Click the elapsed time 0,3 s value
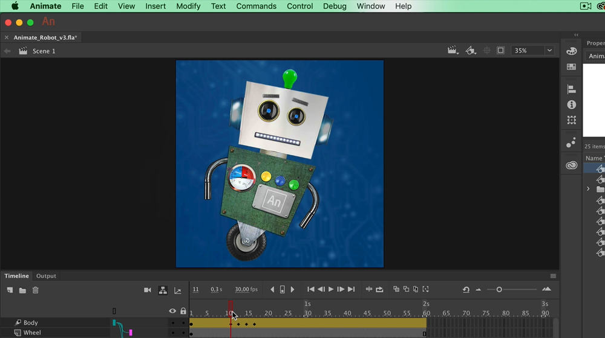The height and width of the screenshot is (338, 605). [217, 290]
